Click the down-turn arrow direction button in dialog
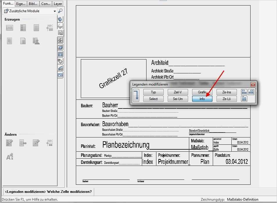Screen dimensions: 277x203 (x=136, y=95)
